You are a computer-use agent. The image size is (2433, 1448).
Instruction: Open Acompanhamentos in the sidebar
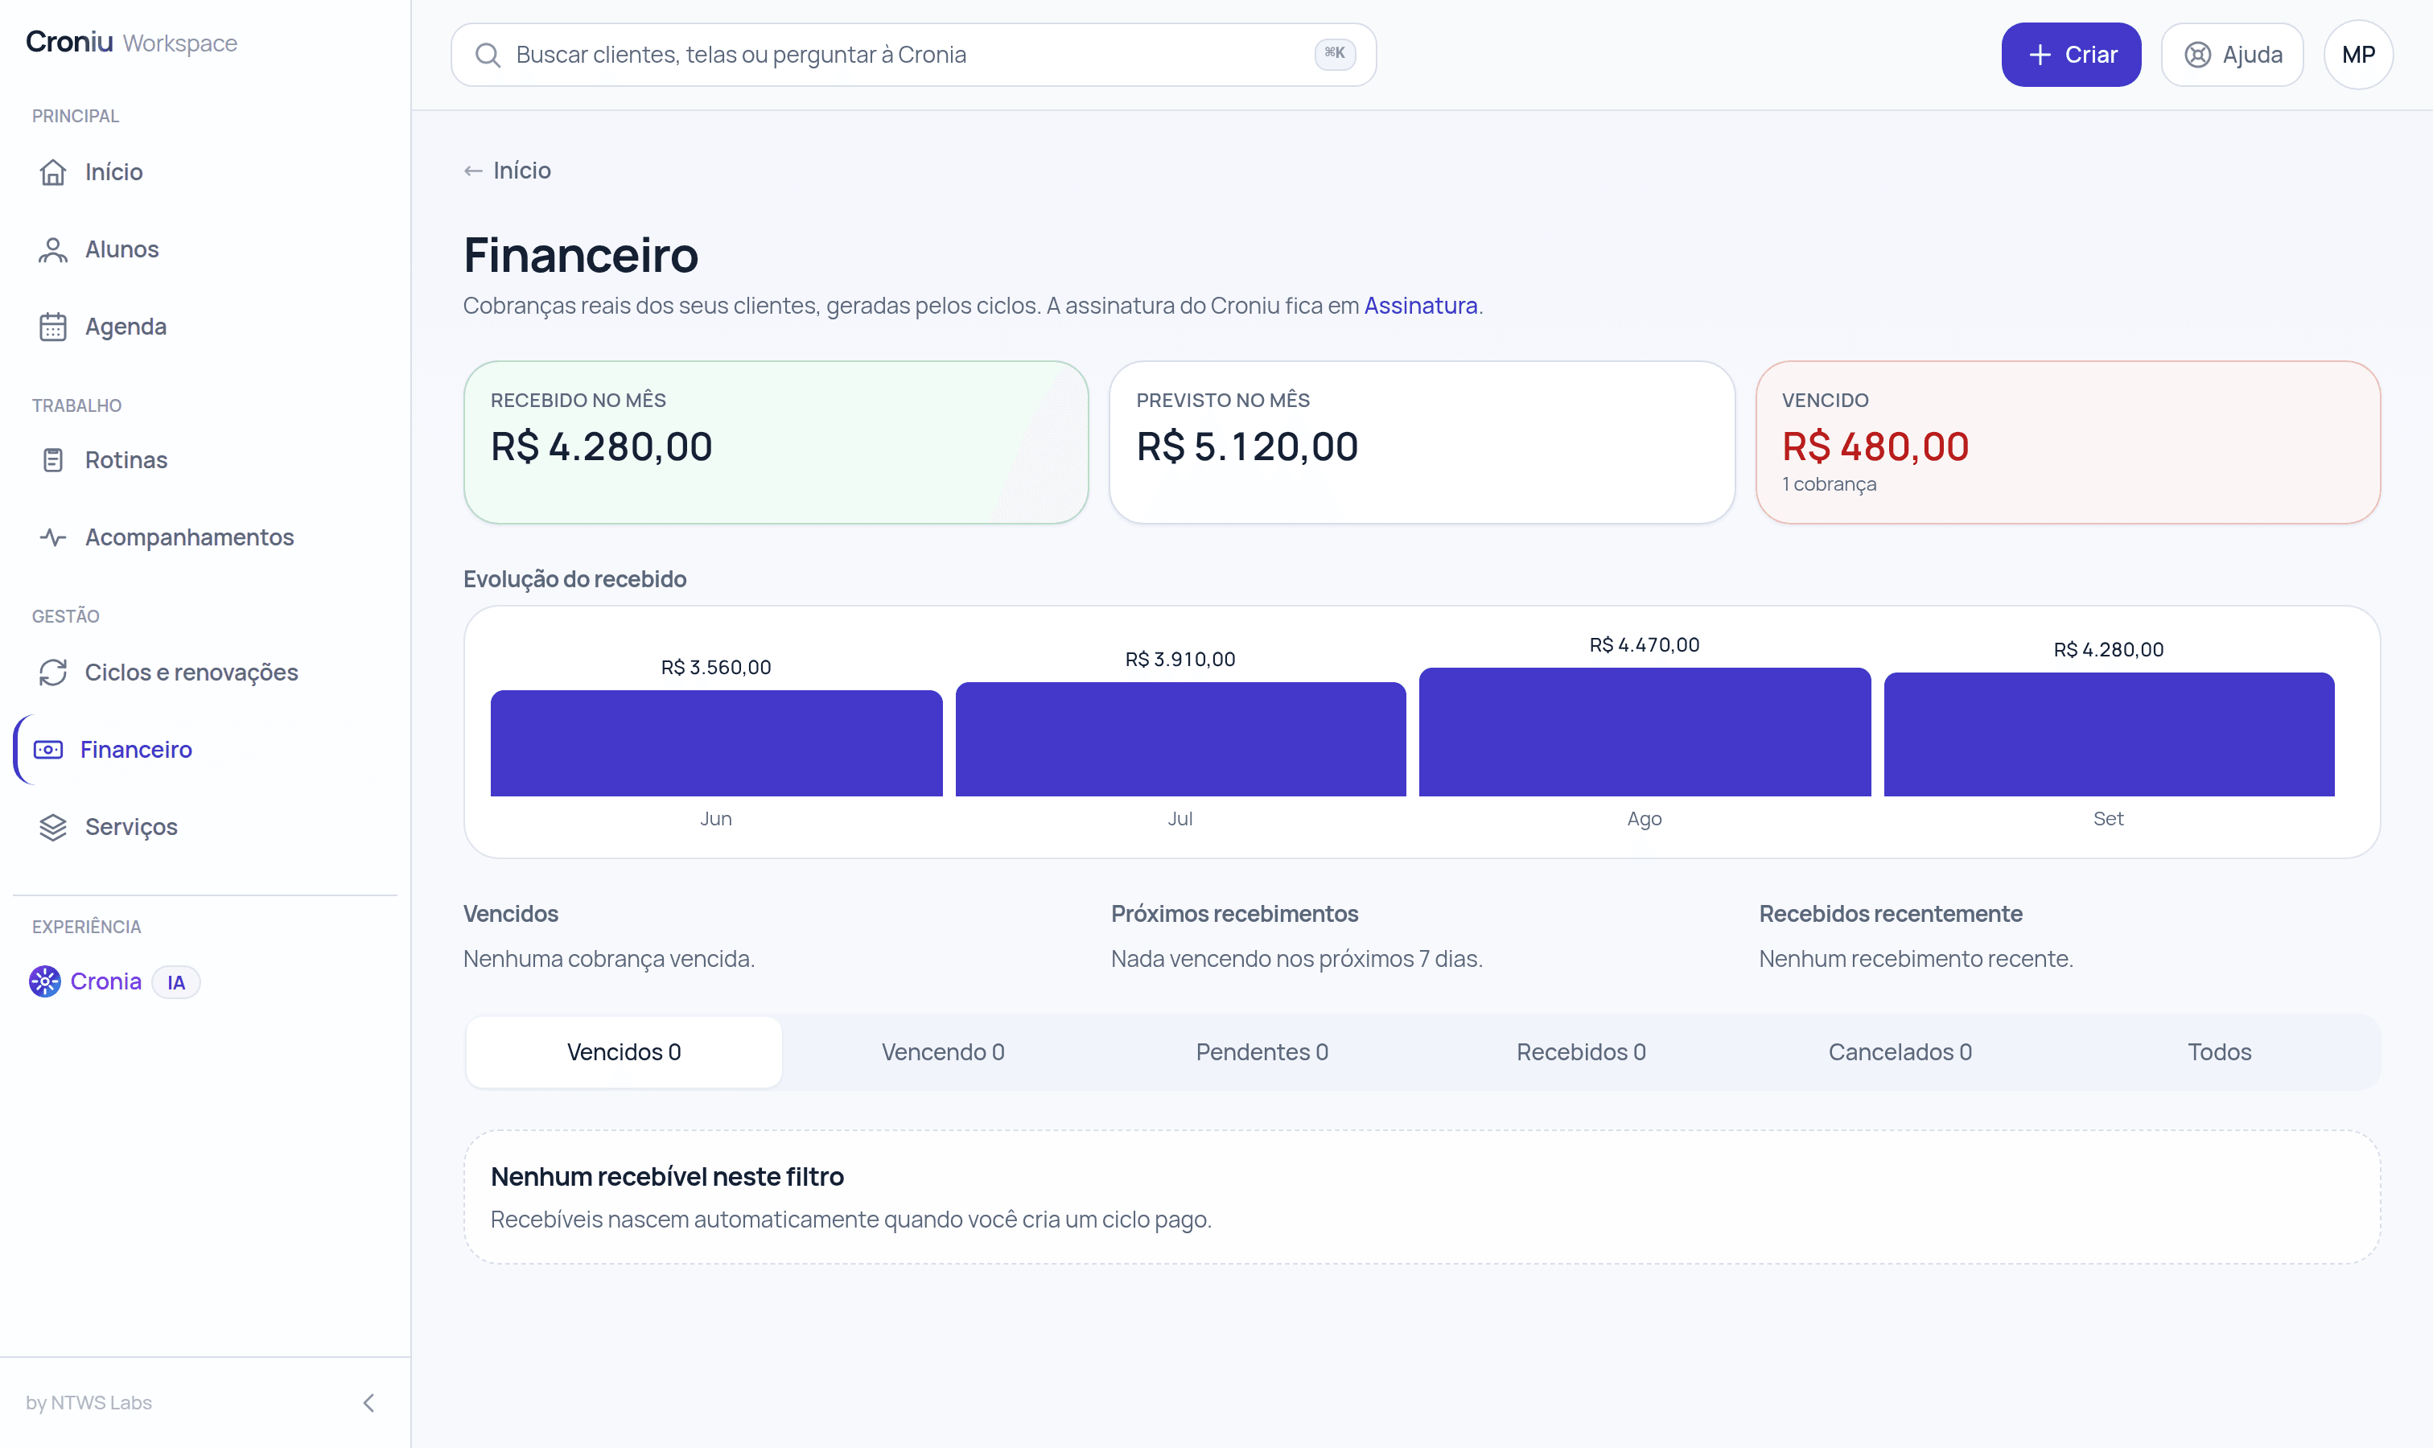coord(205,537)
